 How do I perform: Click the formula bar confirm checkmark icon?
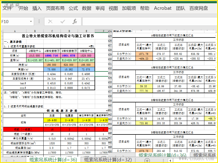tap(63, 21)
